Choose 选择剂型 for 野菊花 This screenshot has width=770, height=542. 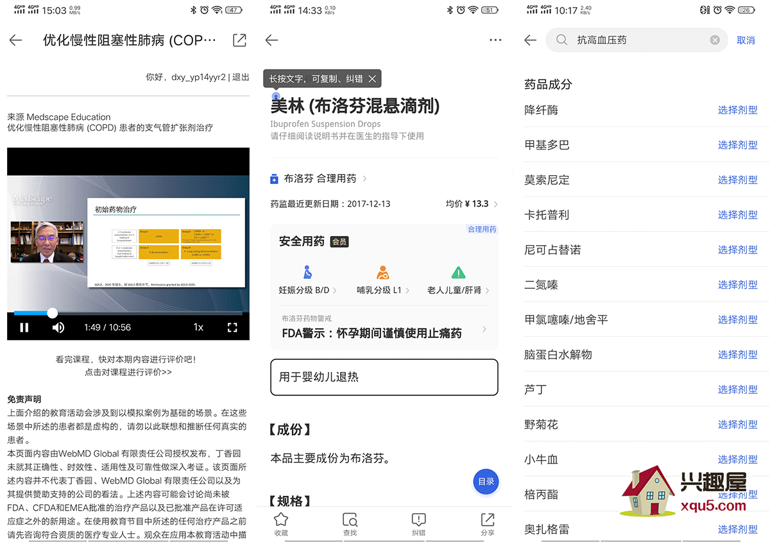pyautogui.click(x=738, y=425)
